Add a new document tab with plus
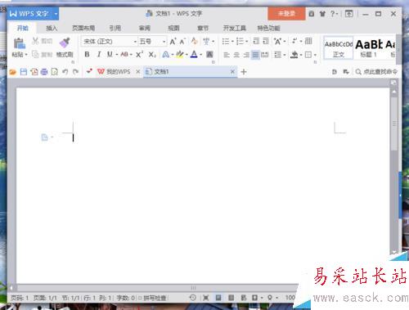This screenshot has height=310, width=409. [x=244, y=72]
